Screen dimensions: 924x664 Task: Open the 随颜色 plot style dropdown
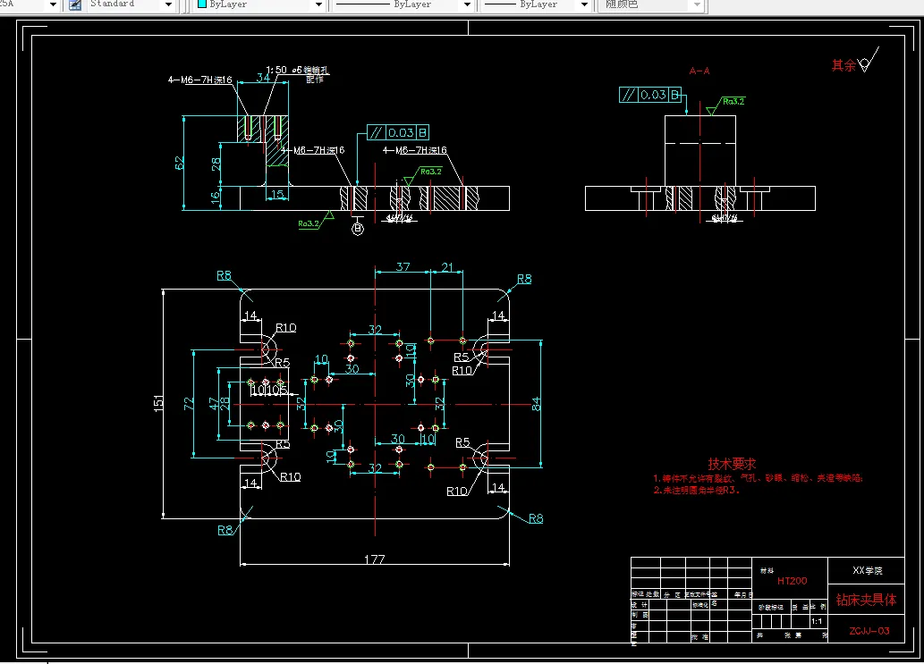[x=697, y=4]
